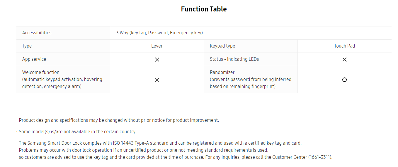
Task: Select the Type row label
Action: click(27, 46)
